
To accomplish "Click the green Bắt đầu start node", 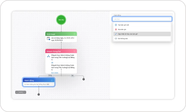I will pos(61,20).
